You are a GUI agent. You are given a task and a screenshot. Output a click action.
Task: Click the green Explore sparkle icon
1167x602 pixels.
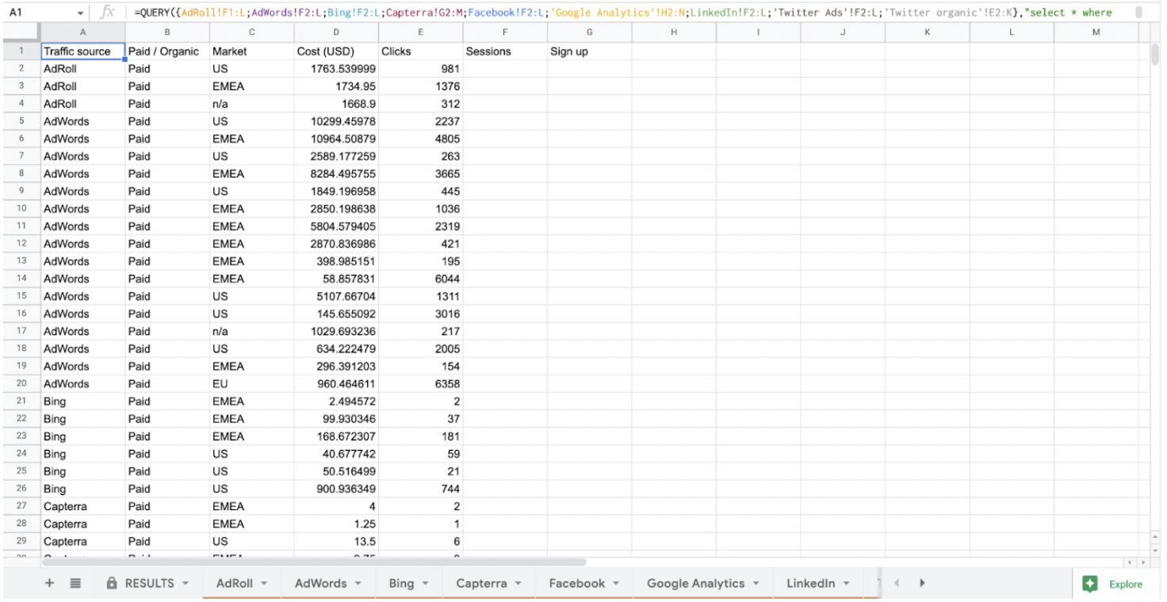1091,584
